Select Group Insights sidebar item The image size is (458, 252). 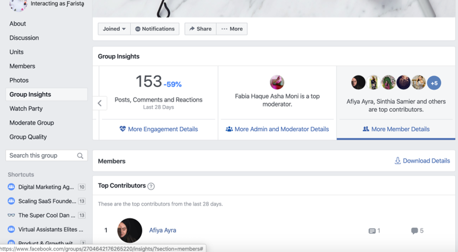pos(47,94)
